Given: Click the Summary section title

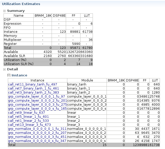Looking at the screenshot, I should point(16,11).
